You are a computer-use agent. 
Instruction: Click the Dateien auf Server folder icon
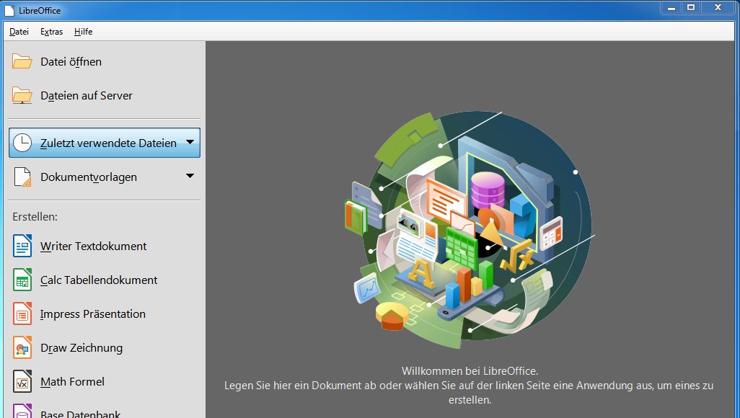point(22,95)
